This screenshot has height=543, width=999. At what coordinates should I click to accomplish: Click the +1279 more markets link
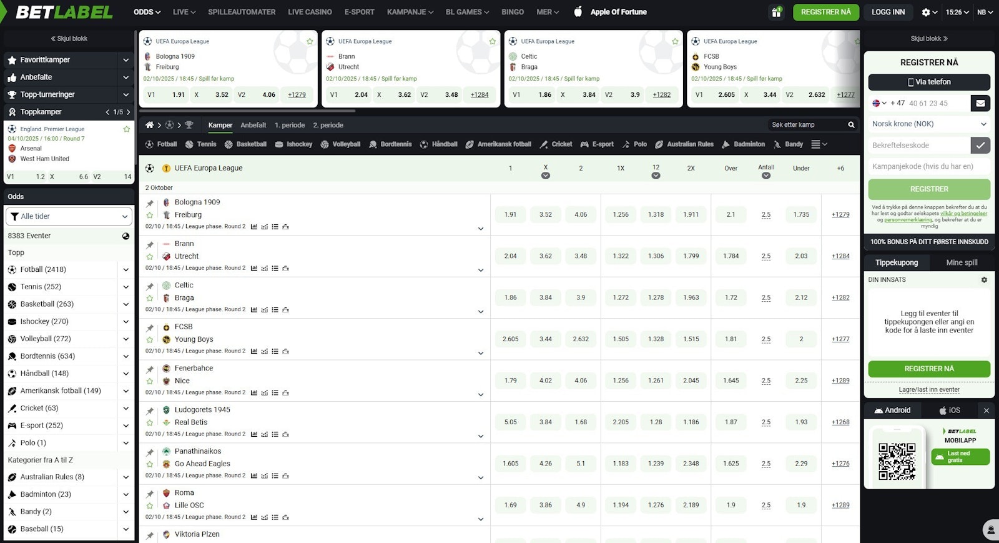tap(840, 214)
